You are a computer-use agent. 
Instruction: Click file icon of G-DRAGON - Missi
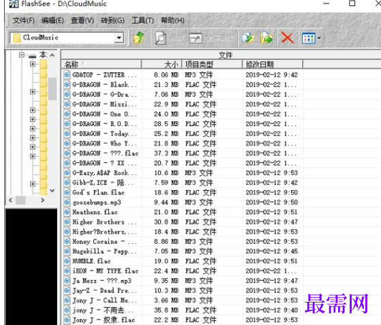(67, 104)
